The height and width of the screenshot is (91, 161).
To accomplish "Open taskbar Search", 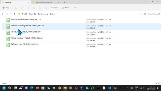I will (x=10, y=88).
